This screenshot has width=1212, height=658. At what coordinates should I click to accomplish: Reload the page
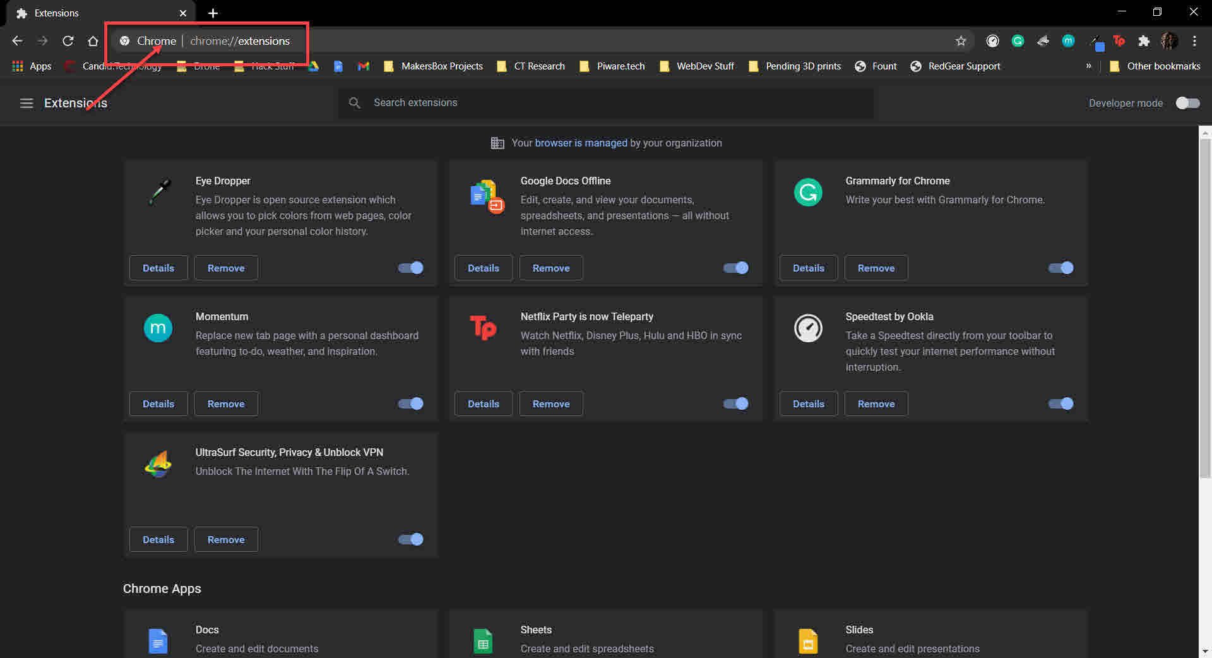[68, 41]
